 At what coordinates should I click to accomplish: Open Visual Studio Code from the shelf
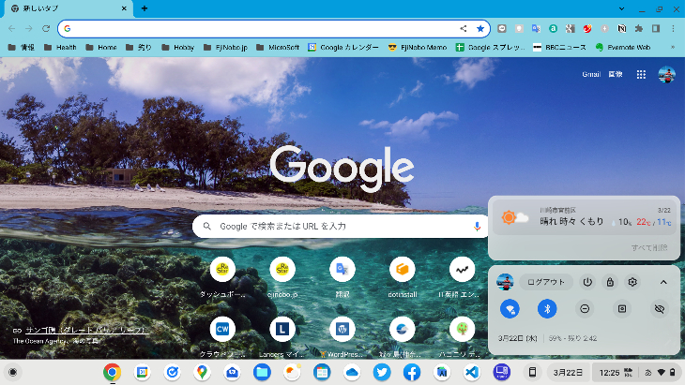pyautogui.click(x=472, y=372)
